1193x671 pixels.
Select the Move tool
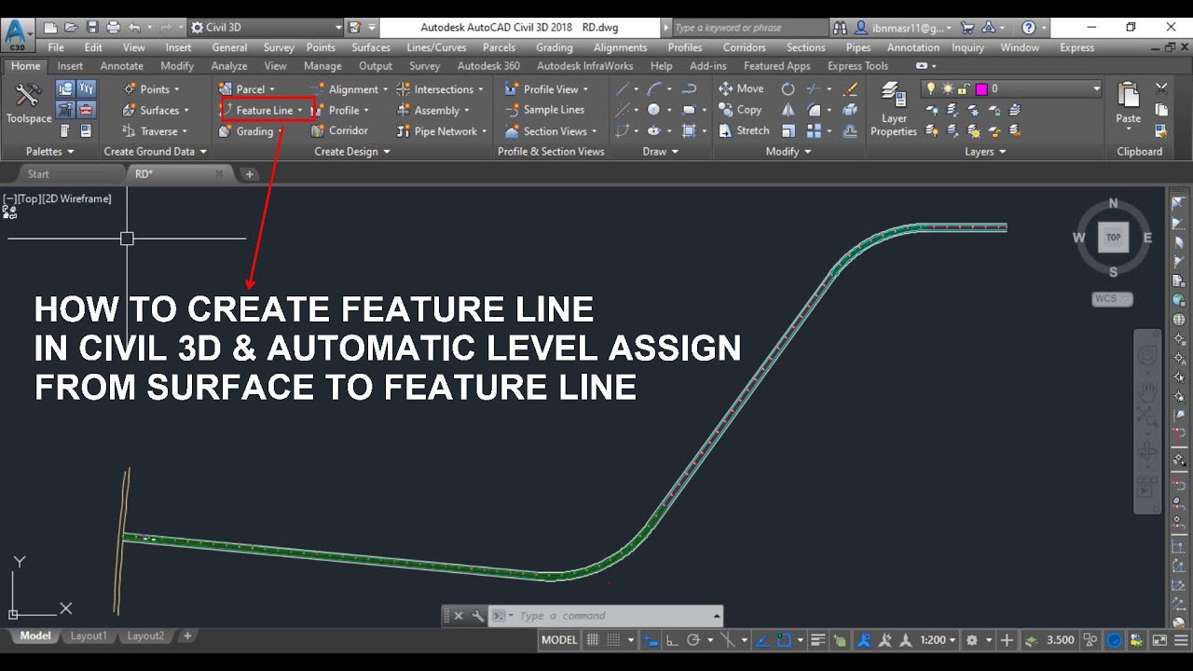pyautogui.click(x=742, y=89)
